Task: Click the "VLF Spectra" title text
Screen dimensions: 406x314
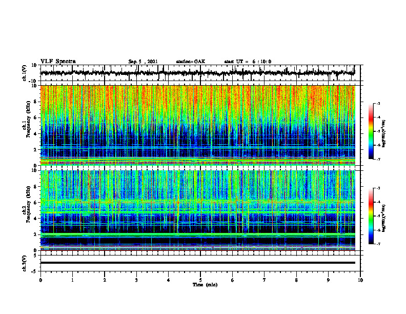Action: click(58, 62)
